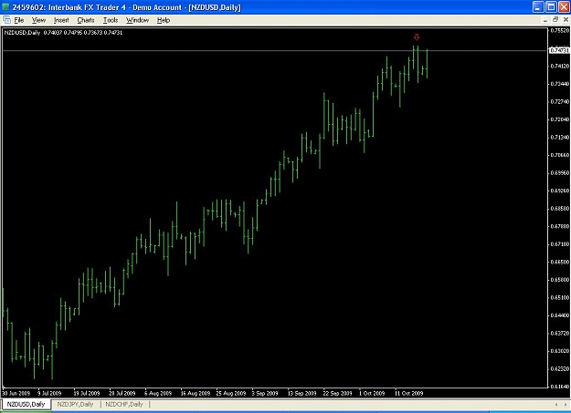Click the 16 Aug 2009 date label

click(x=196, y=393)
